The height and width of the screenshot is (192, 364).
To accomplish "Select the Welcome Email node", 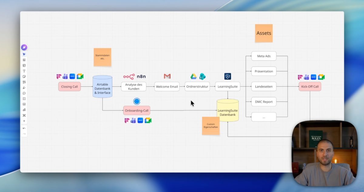I will pyautogui.click(x=167, y=86).
